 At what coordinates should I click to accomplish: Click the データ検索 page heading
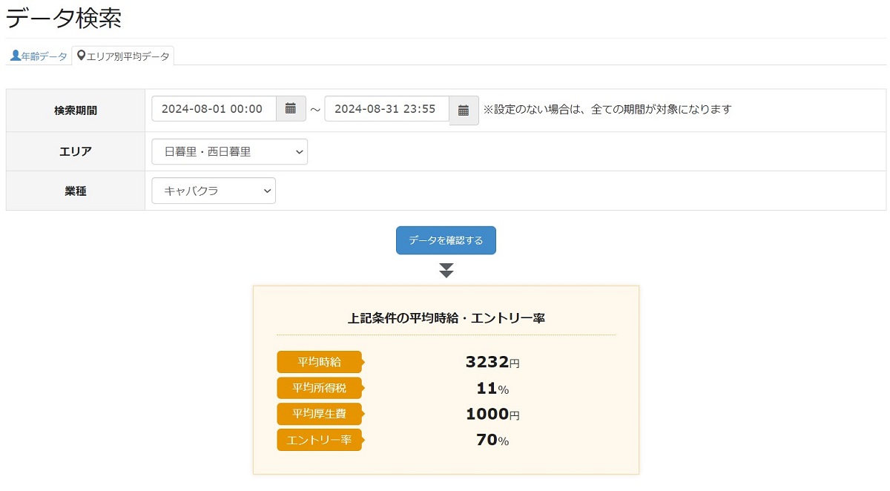pyautogui.click(x=64, y=19)
